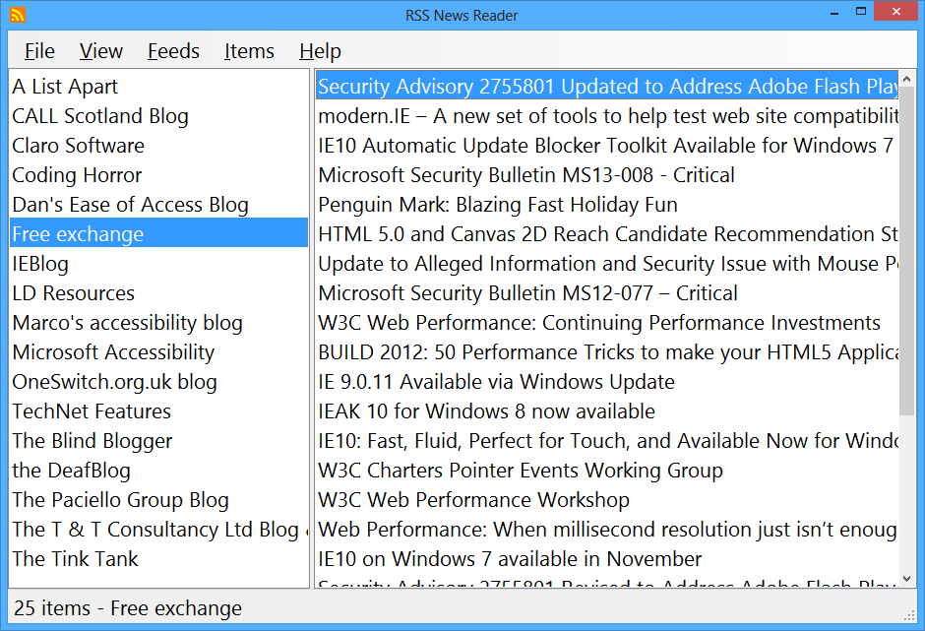Click the items list scroll down arrow
The width and height of the screenshot is (925, 631).
coord(906,579)
